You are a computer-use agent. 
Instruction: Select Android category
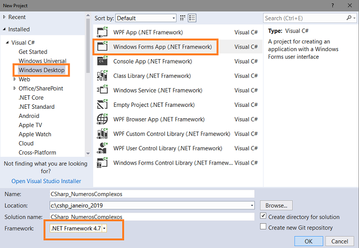click(29, 116)
